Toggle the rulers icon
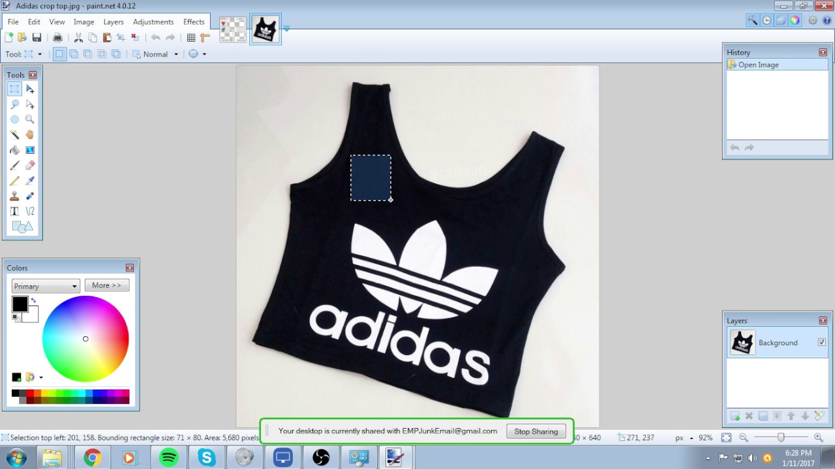Viewport: 835px width, 469px height. point(205,38)
